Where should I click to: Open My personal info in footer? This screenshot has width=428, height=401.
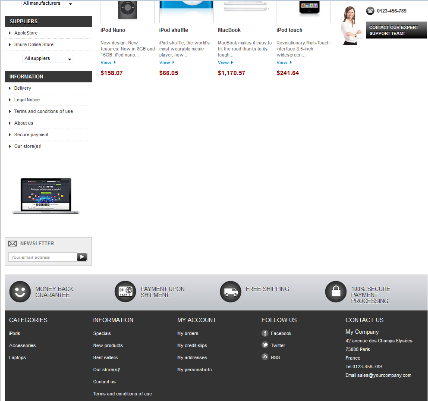pyautogui.click(x=195, y=370)
